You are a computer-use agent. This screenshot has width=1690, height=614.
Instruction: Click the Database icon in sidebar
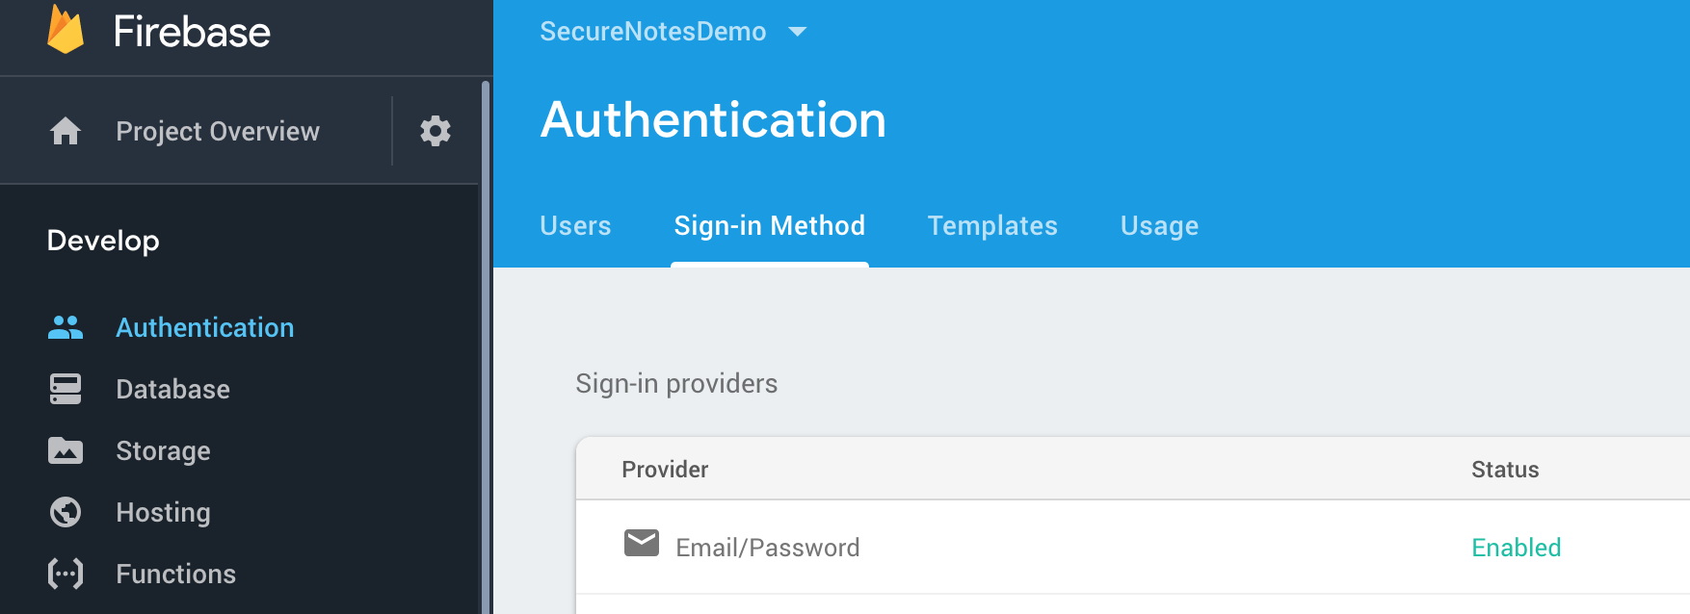tap(66, 389)
